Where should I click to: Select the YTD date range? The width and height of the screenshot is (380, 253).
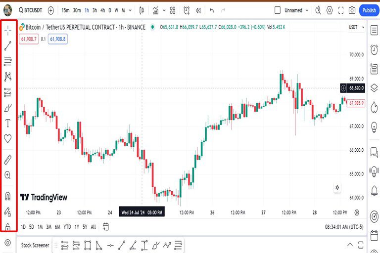coord(67,227)
